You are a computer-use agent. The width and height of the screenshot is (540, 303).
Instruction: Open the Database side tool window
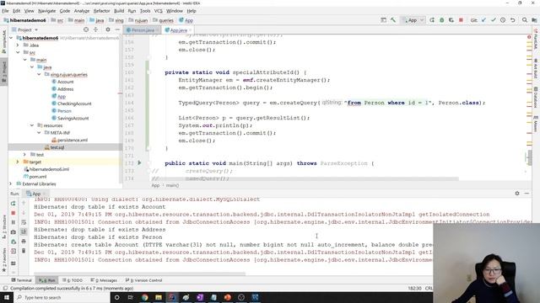click(536, 97)
